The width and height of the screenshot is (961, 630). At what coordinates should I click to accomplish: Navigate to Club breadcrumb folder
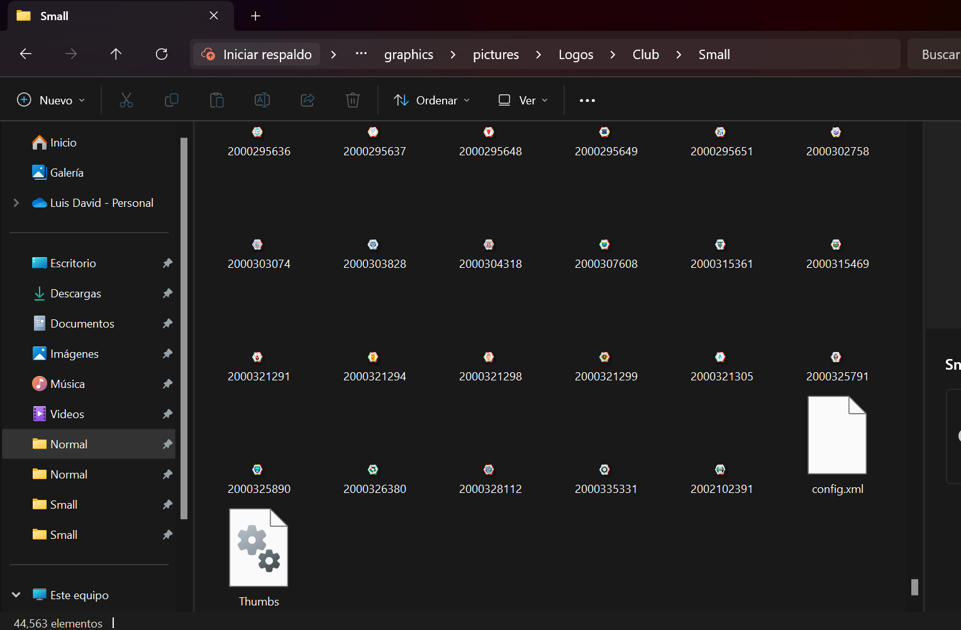646,55
